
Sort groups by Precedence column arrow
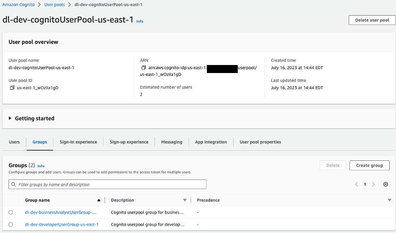389,200
